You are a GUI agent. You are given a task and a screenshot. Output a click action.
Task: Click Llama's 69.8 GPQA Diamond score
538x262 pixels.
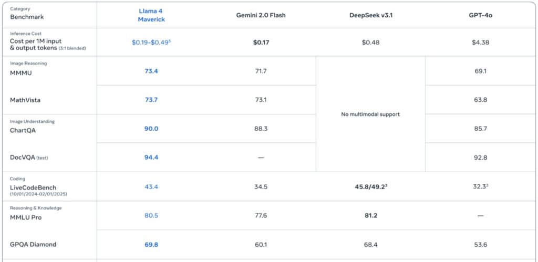click(x=151, y=244)
